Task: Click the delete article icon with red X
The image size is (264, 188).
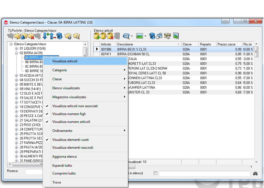Action: 110,36
